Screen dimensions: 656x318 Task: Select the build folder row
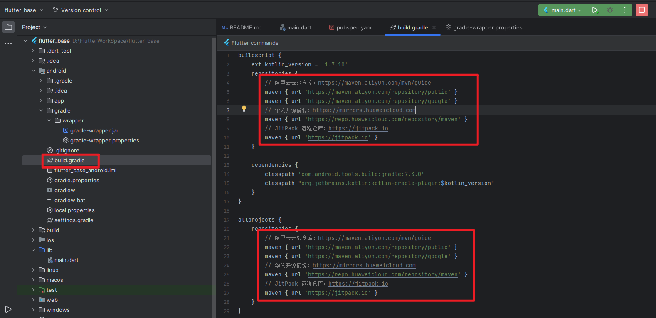(116, 230)
